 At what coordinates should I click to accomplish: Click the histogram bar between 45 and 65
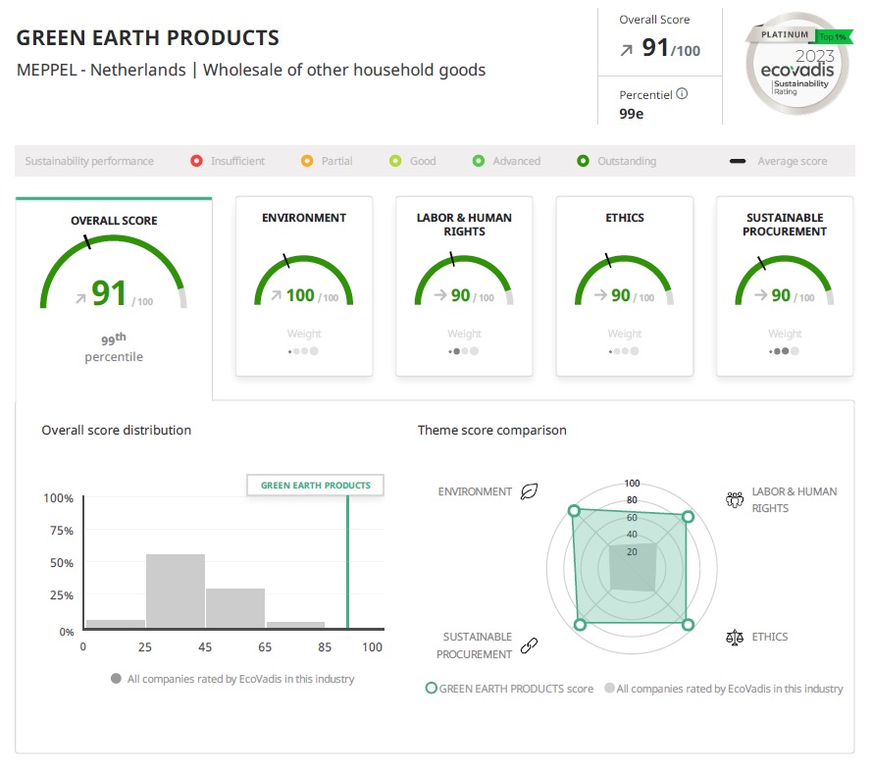pyautogui.click(x=235, y=608)
